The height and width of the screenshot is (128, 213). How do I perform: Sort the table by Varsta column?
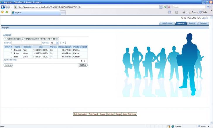pyautogui.click(x=53, y=47)
